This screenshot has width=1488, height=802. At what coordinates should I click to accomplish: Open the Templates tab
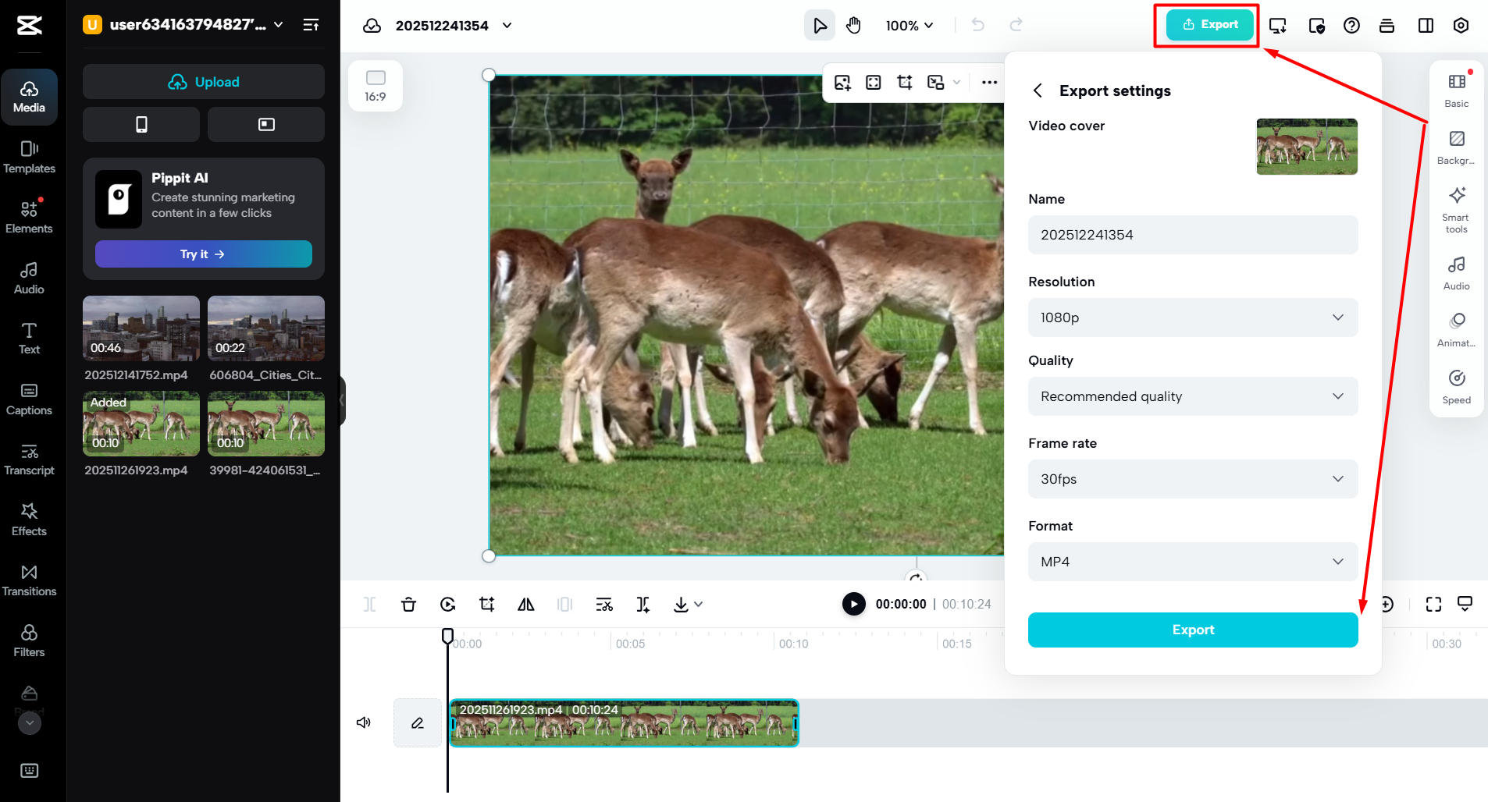click(29, 157)
